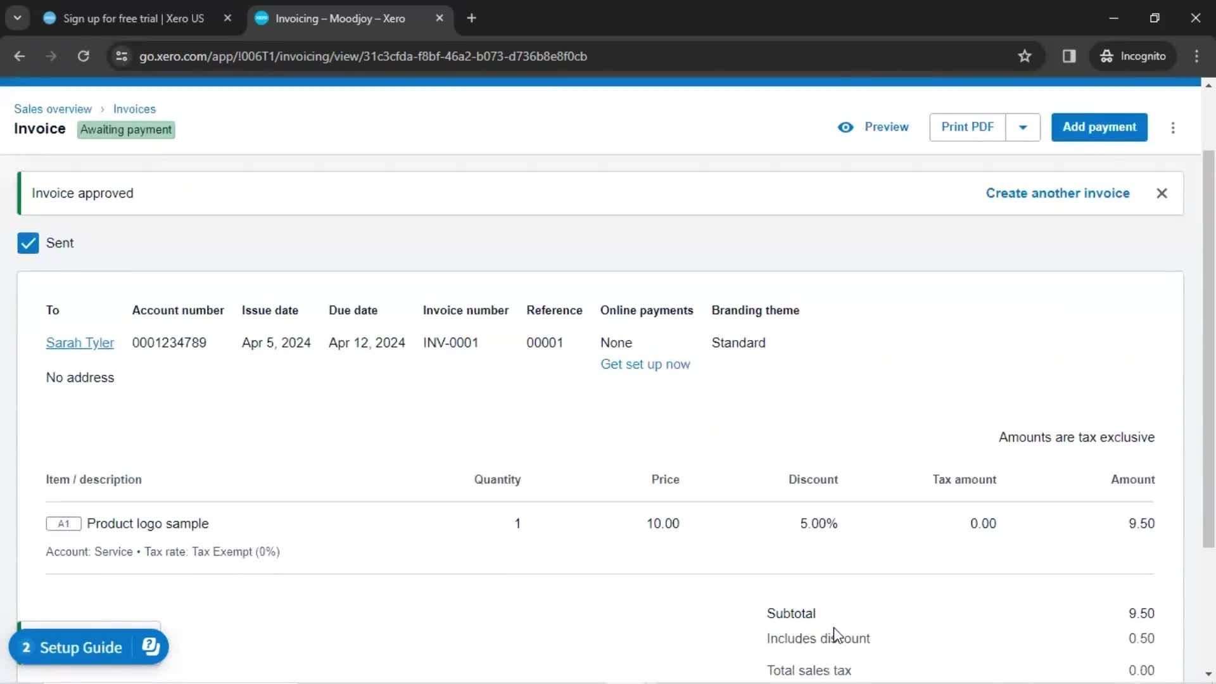1216x684 pixels.
Task: Open a new browser tab
Action: tap(471, 18)
